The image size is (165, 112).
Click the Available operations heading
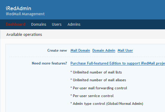pos(24,35)
